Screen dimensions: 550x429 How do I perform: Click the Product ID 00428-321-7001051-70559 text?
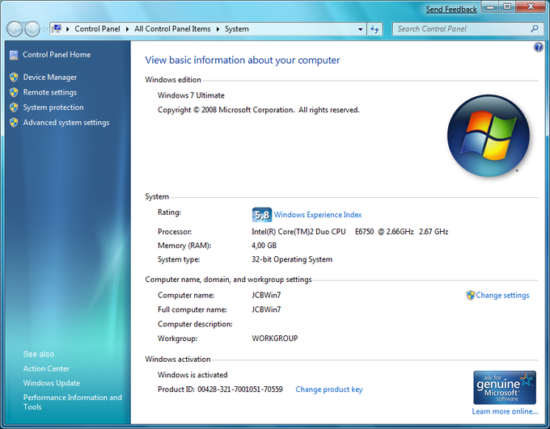coord(220,389)
